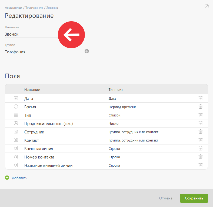This screenshot has width=213, height=207.
Task: Click the Добавить link
Action: click(x=19, y=178)
